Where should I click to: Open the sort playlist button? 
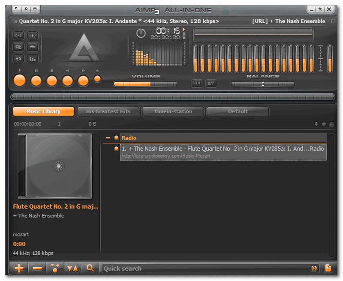click(72, 268)
